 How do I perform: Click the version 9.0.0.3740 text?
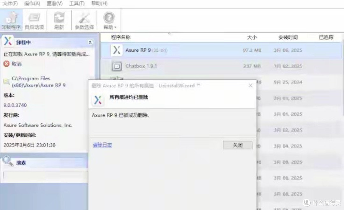pyautogui.click(x=15, y=105)
